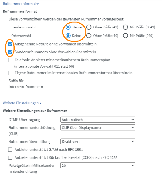The height and width of the screenshot is (177, 162).
Task: Select Mit Präfix (0049) radio button
Action: (x=126, y=27)
